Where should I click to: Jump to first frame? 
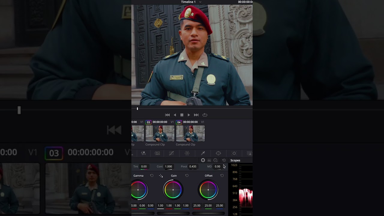(x=167, y=115)
